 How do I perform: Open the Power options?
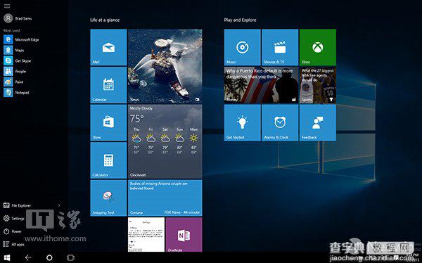[x=13, y=231]
